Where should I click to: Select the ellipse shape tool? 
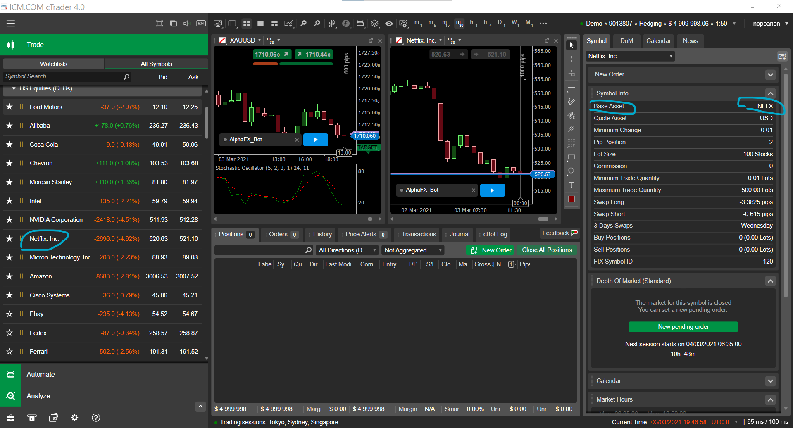click(572, 171)
